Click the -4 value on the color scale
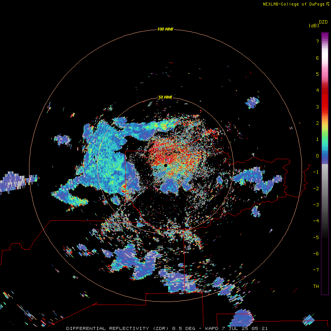 click(316, 221)
